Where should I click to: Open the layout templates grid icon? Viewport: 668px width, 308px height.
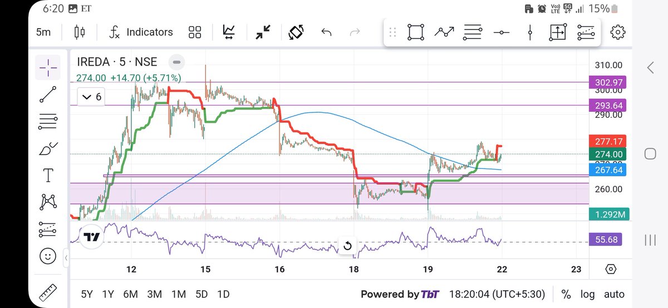(195, 32)
